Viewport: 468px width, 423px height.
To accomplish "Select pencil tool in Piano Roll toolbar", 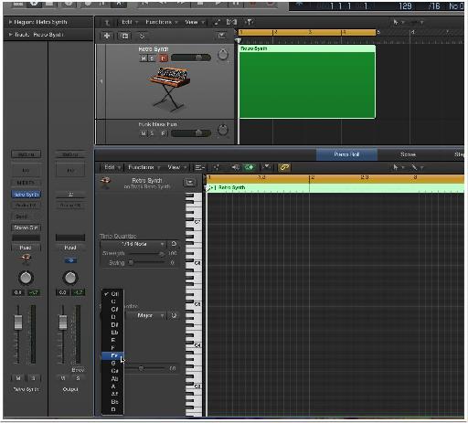I will (414, 167).
